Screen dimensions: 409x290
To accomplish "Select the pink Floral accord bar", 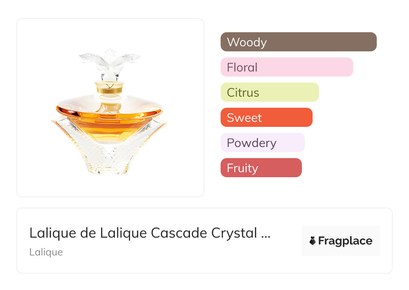I will [x=286, y=67].
